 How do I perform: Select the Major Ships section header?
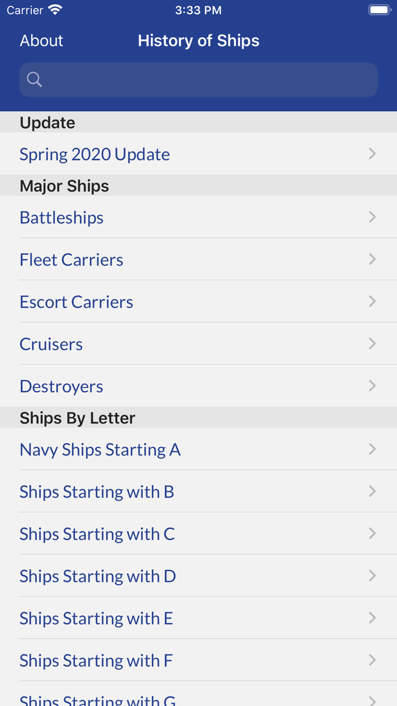coord(64,186)
